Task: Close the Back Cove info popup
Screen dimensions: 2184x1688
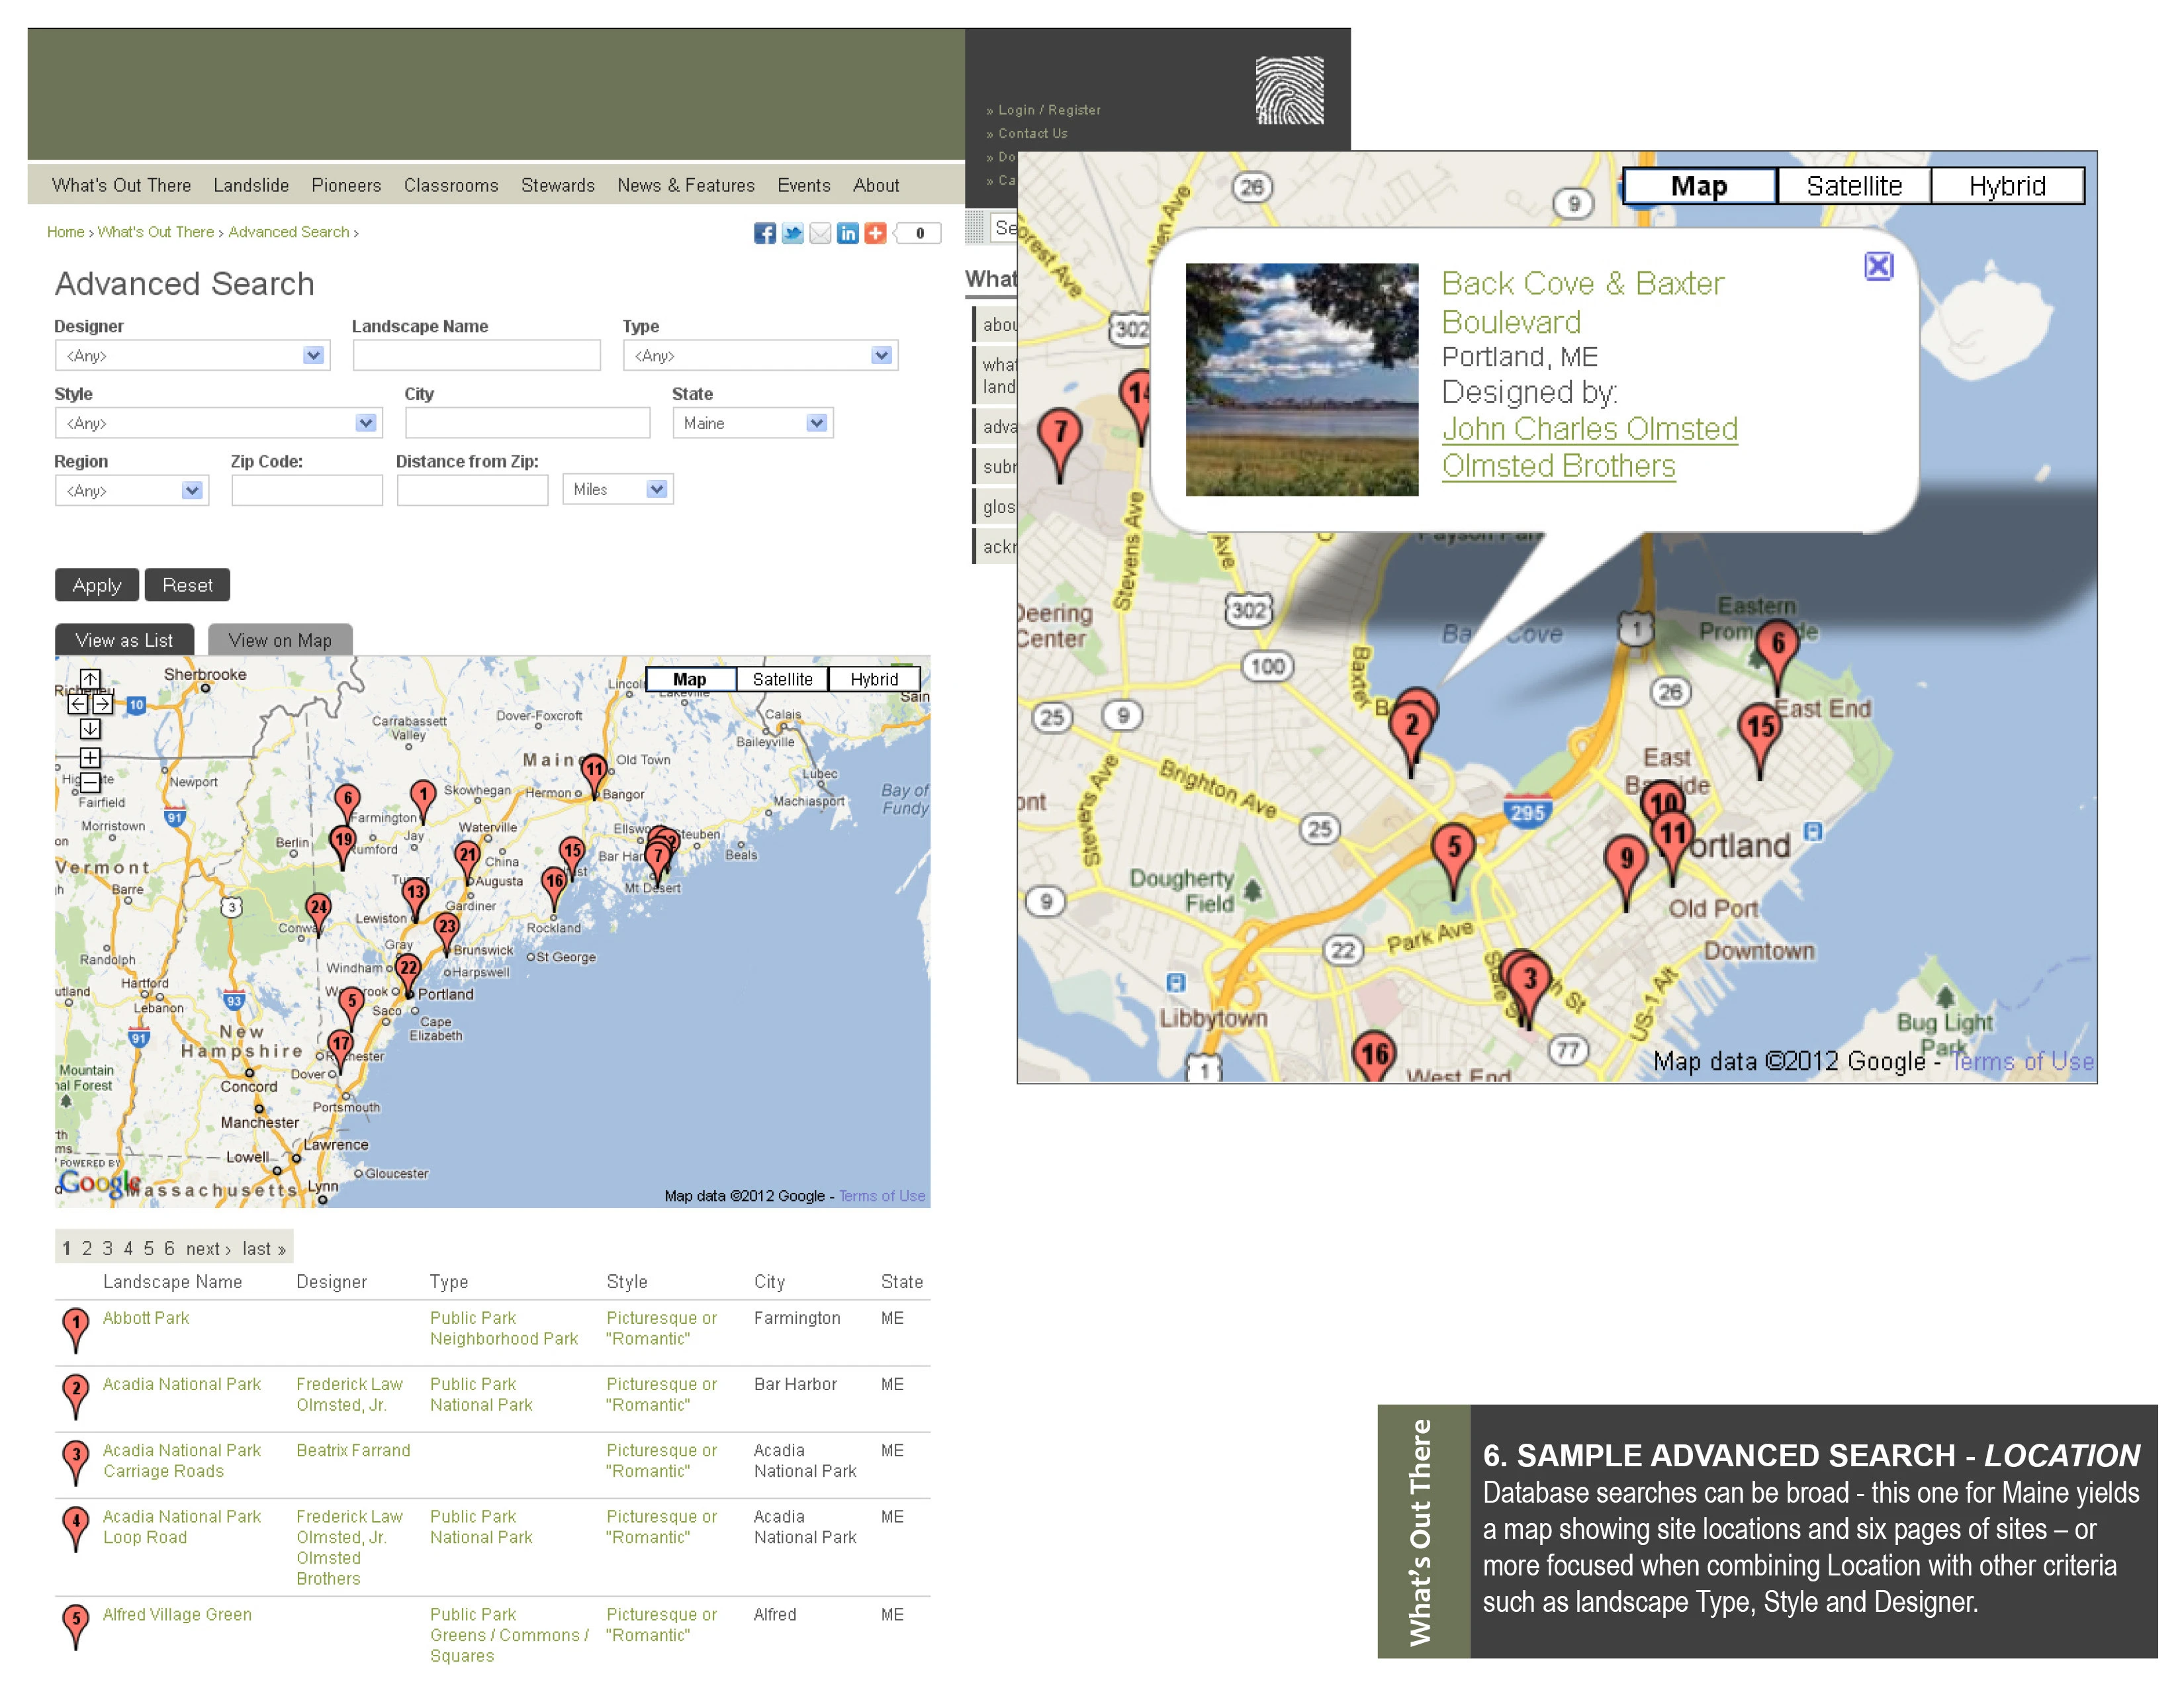Action: click(1879, 266)
